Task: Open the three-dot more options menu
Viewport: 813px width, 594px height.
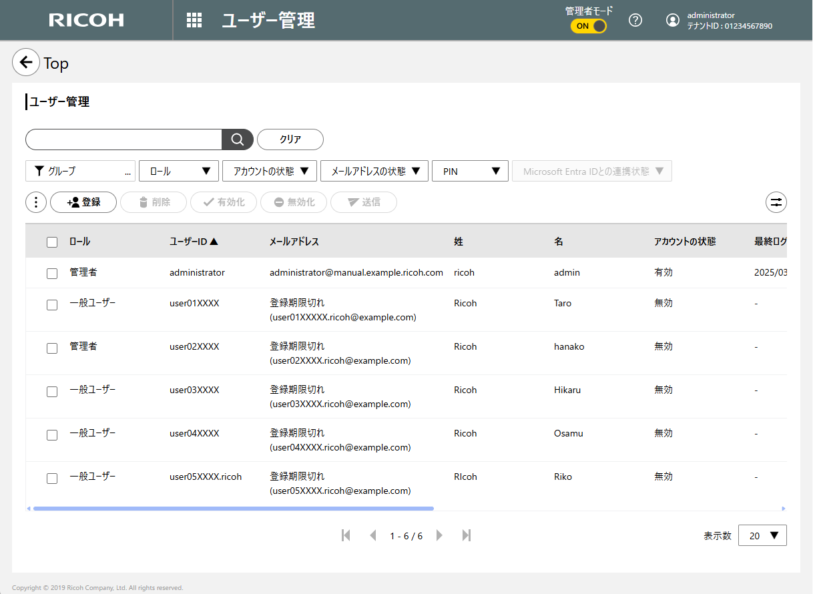Action: point(35,202)
